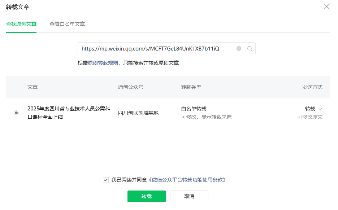Click the 转载类型 column header
Image resolution: width=338 pixels, height=210 pixels.
pos(191,87)
